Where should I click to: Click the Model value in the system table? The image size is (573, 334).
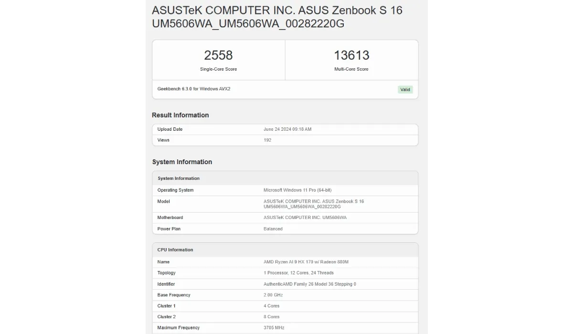[x=314, y=204]
